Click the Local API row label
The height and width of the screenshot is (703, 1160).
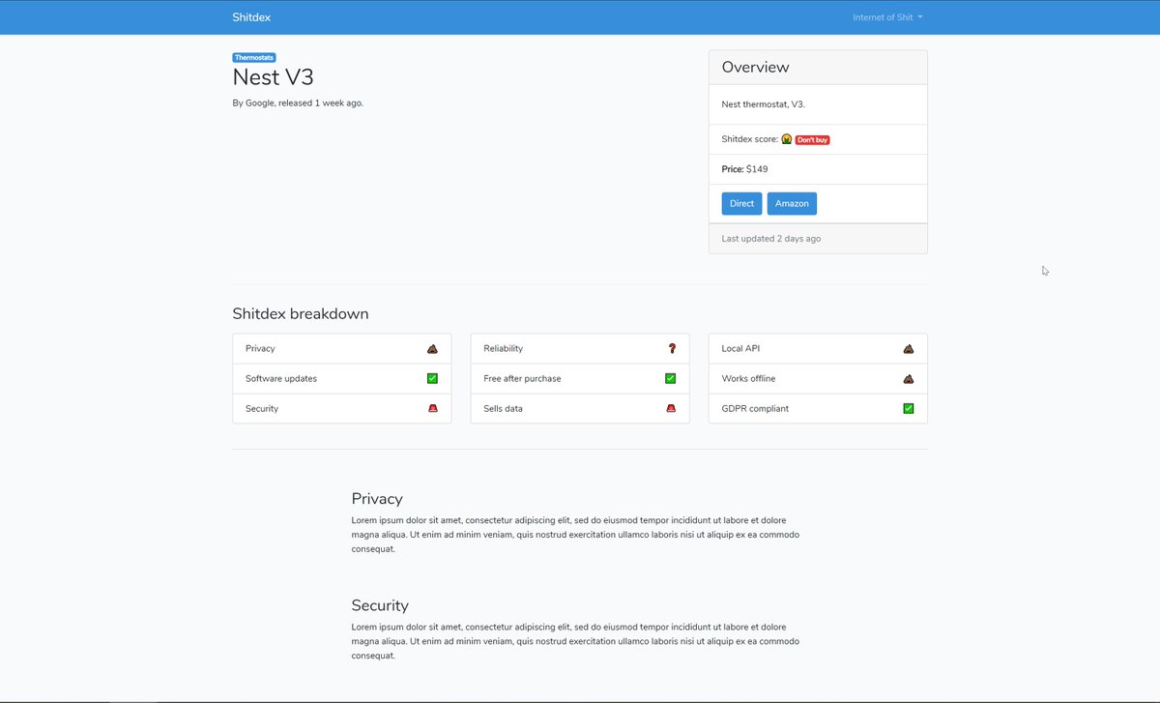[x=740, y=348]
